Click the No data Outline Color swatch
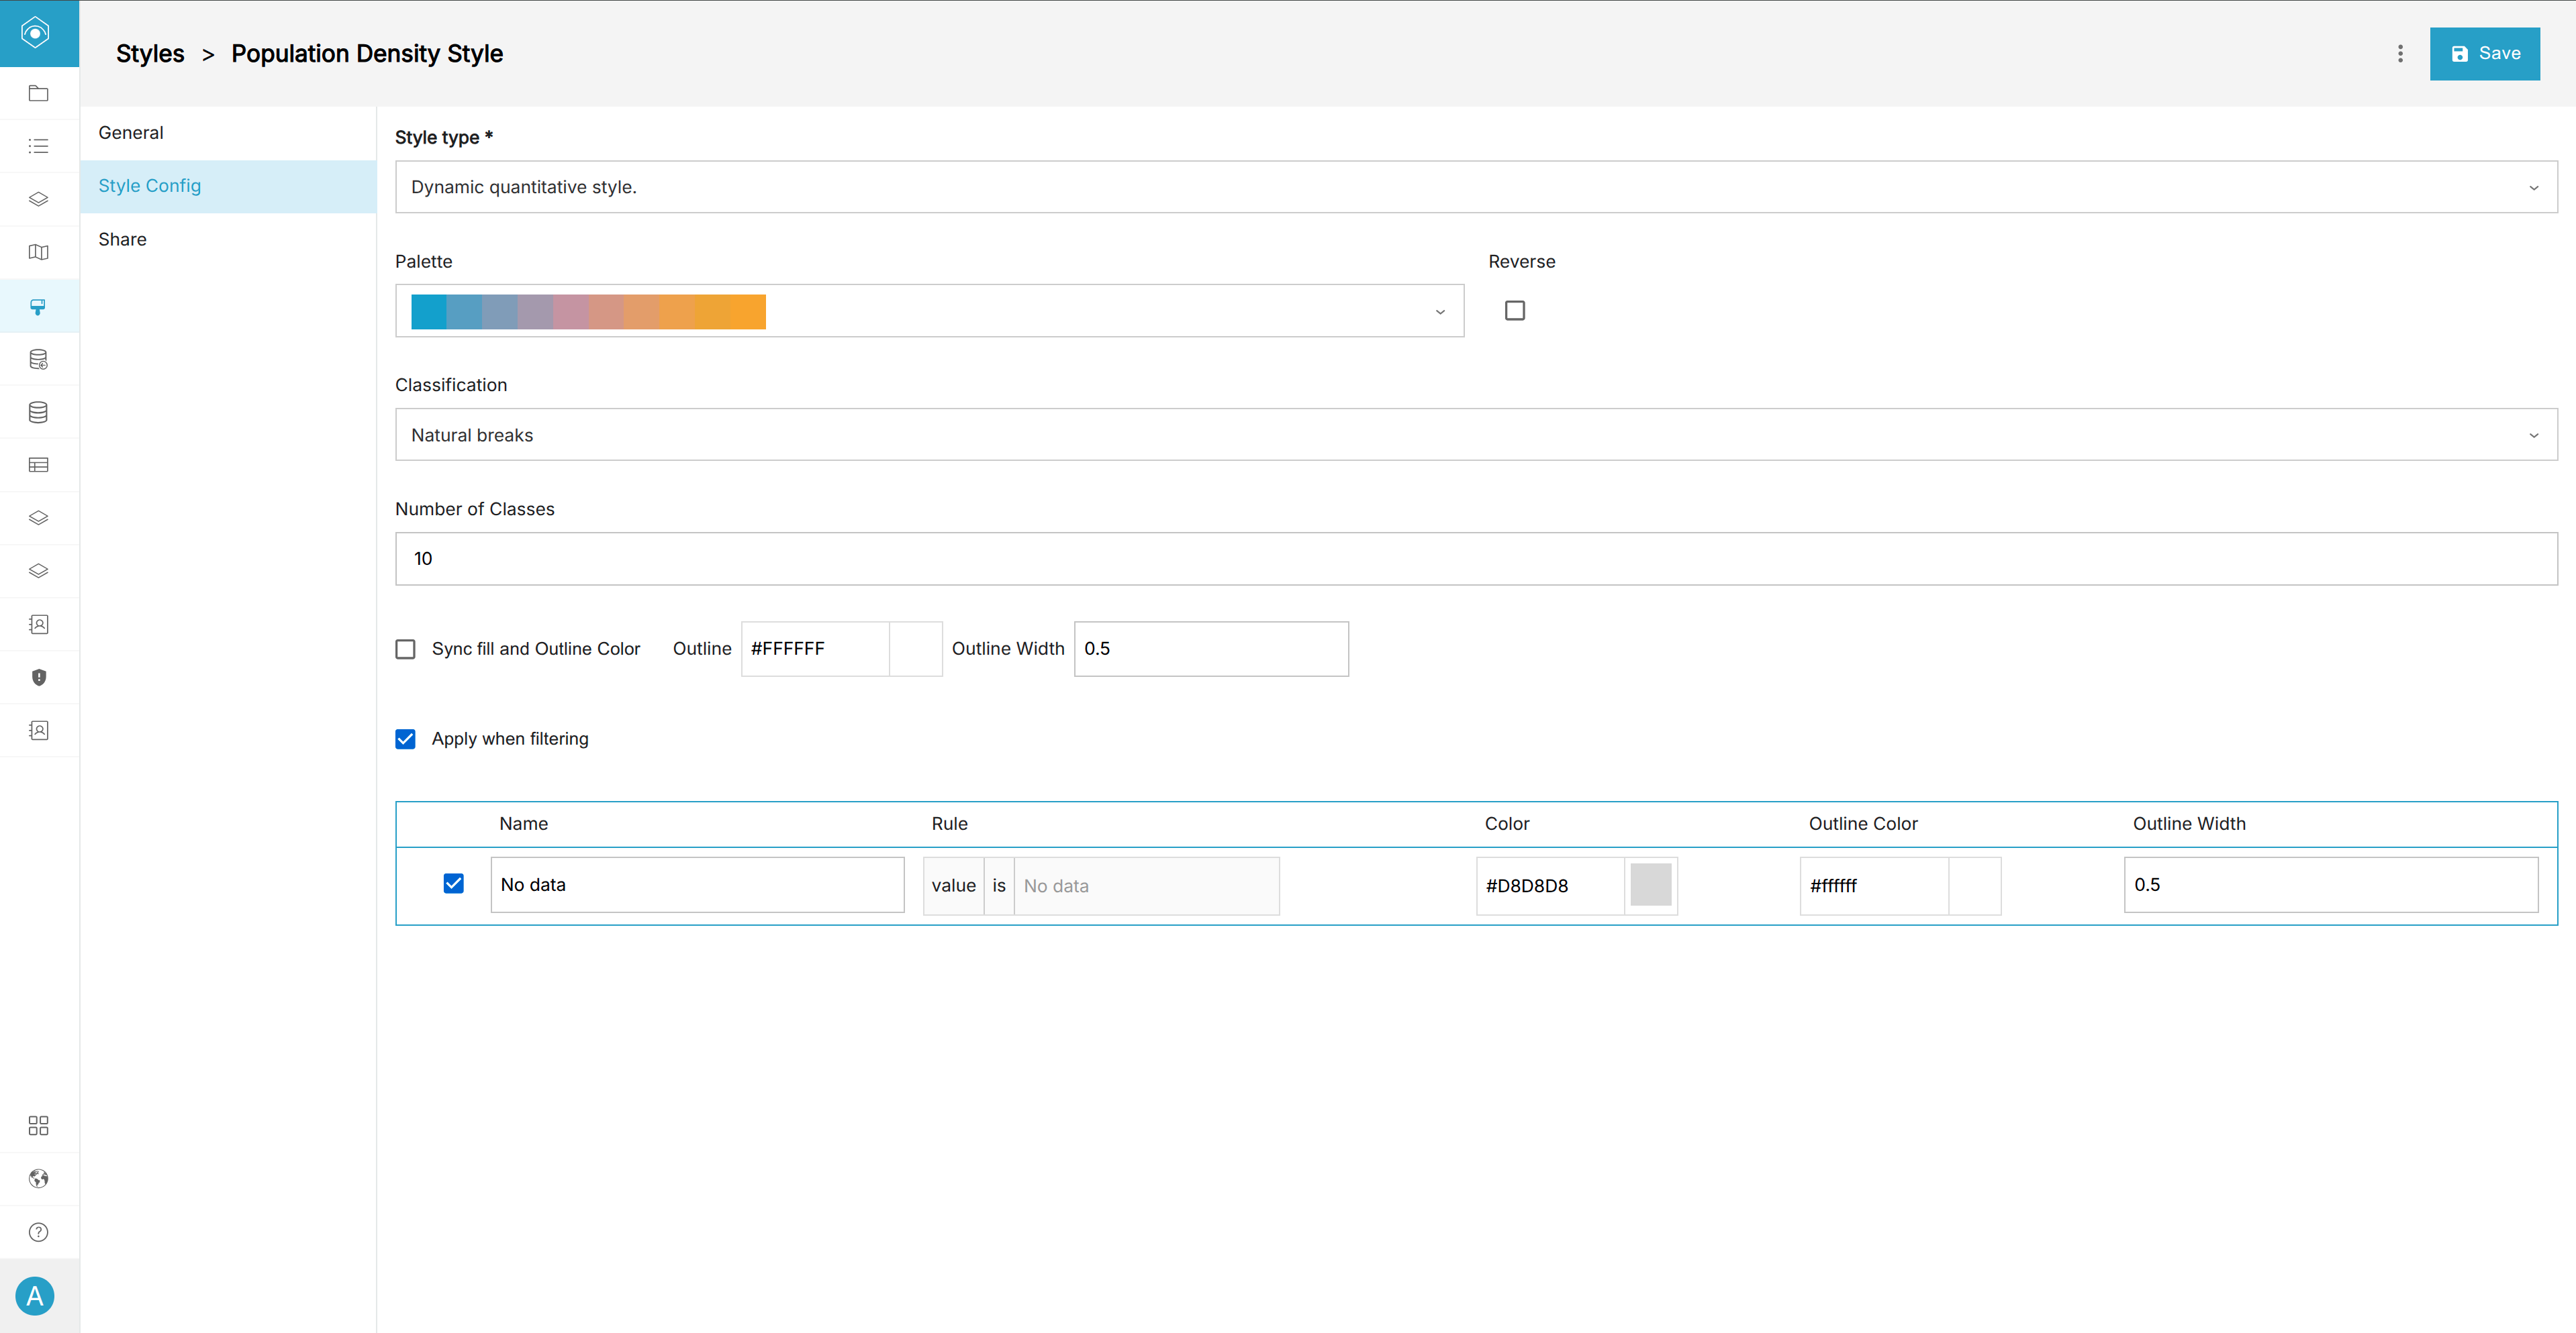This screenshot has height=1333, width=2576. [x=1974, y=886]
